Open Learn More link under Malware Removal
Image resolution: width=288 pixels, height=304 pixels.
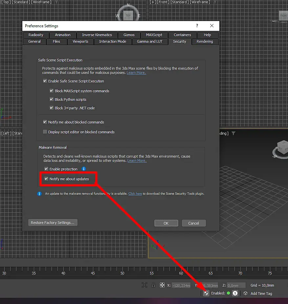click(137, 161)
